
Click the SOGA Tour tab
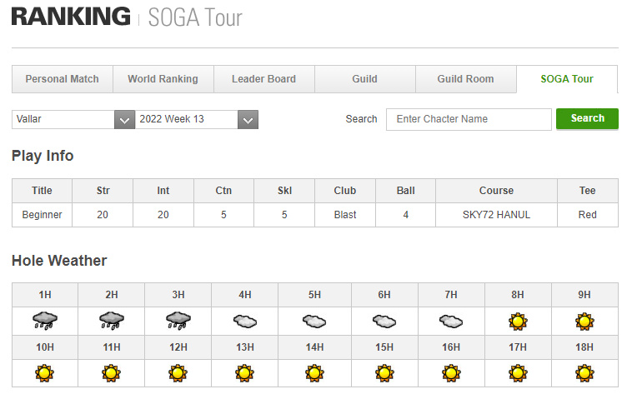click(567, 79)
